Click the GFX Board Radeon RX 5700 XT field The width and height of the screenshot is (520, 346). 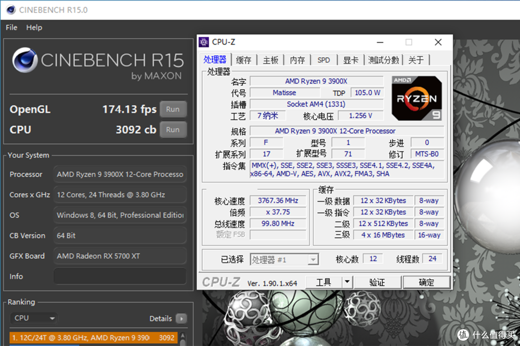(x=120, y=256)
